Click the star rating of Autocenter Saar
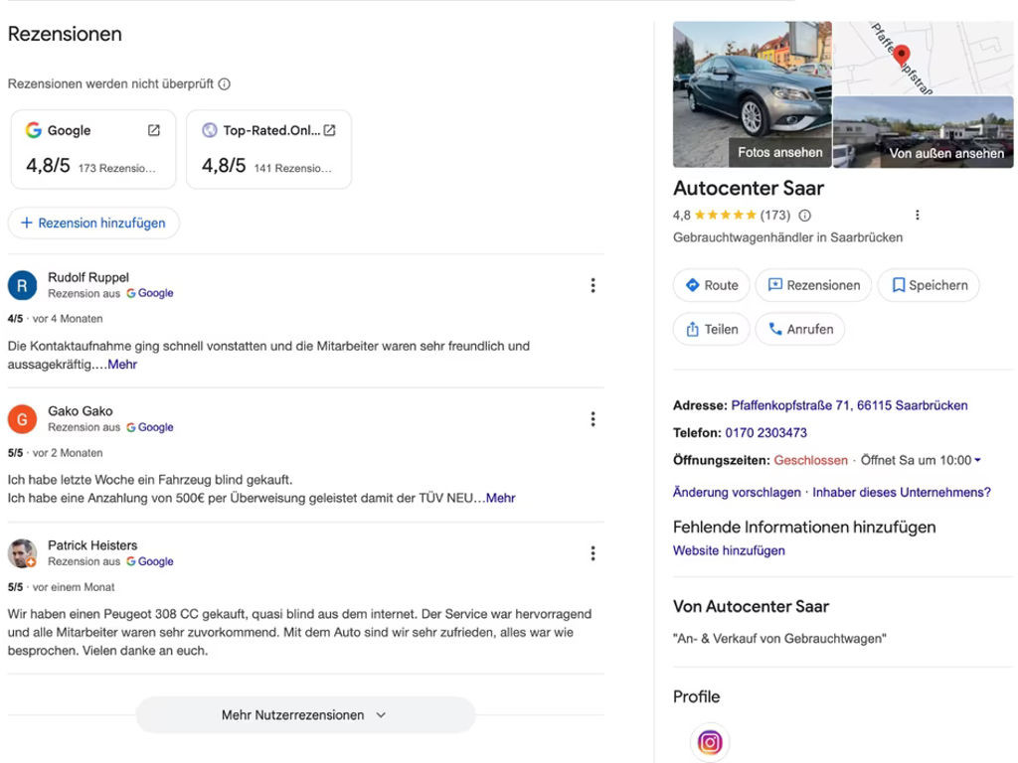Viewport: 1018px width, 763px height. (725, 215)
